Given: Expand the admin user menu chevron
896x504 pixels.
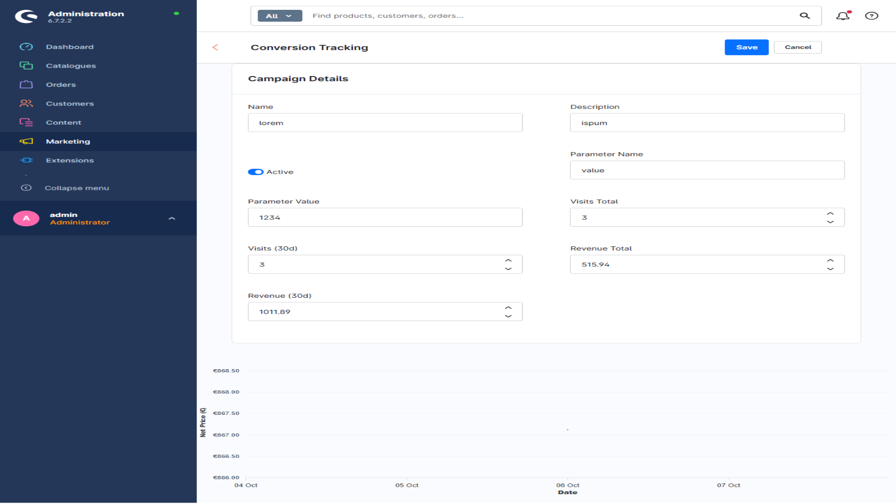Looking at the screenshot, I should point(172,218).
